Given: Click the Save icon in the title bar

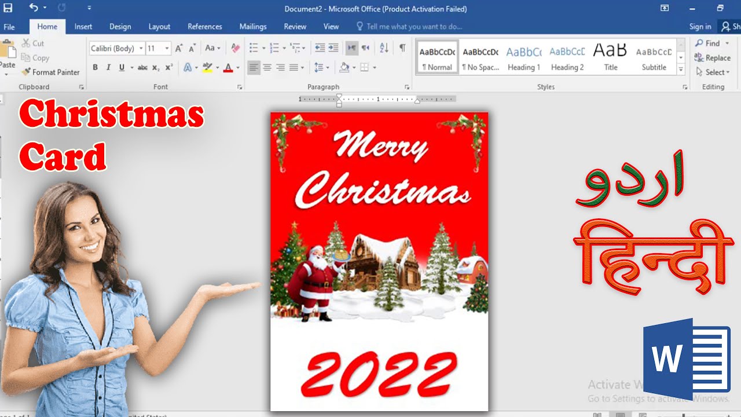Looking at the screenshot, I should [x=8, y=8].
